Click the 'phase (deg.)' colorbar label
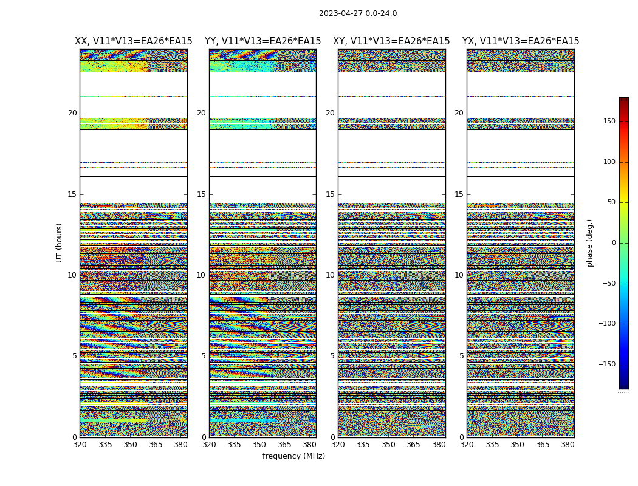 tap(589, 243)
